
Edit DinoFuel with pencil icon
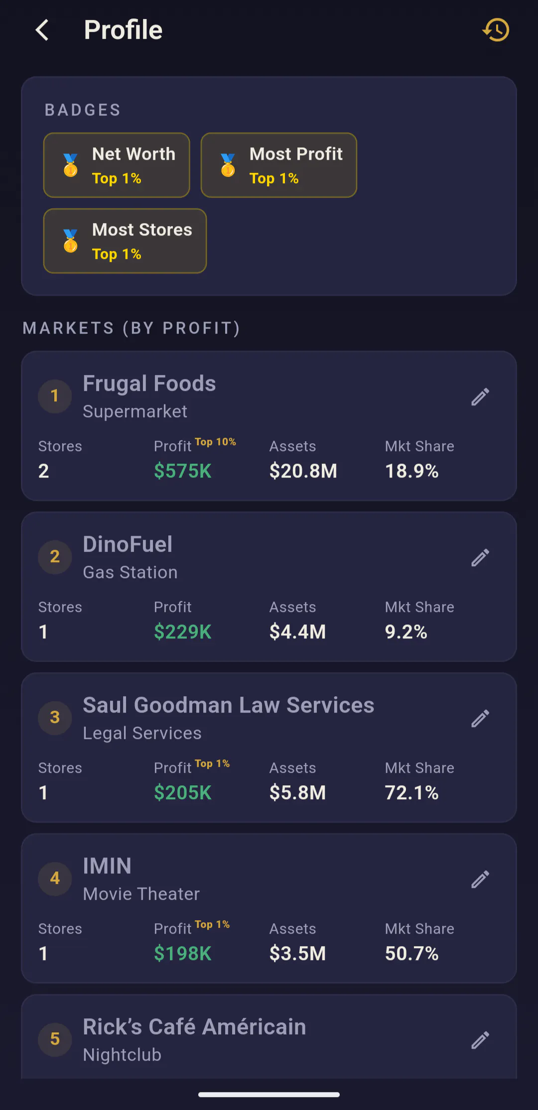pyautogui.click(x=480, y=558)
